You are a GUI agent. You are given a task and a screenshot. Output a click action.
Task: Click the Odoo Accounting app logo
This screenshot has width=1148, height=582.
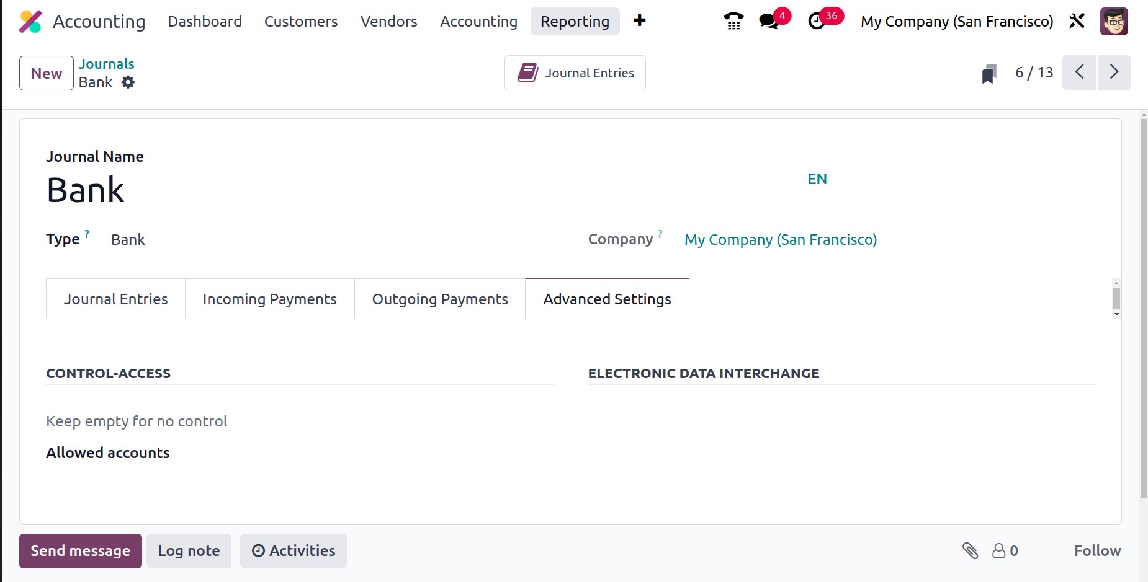coord(30,21)
